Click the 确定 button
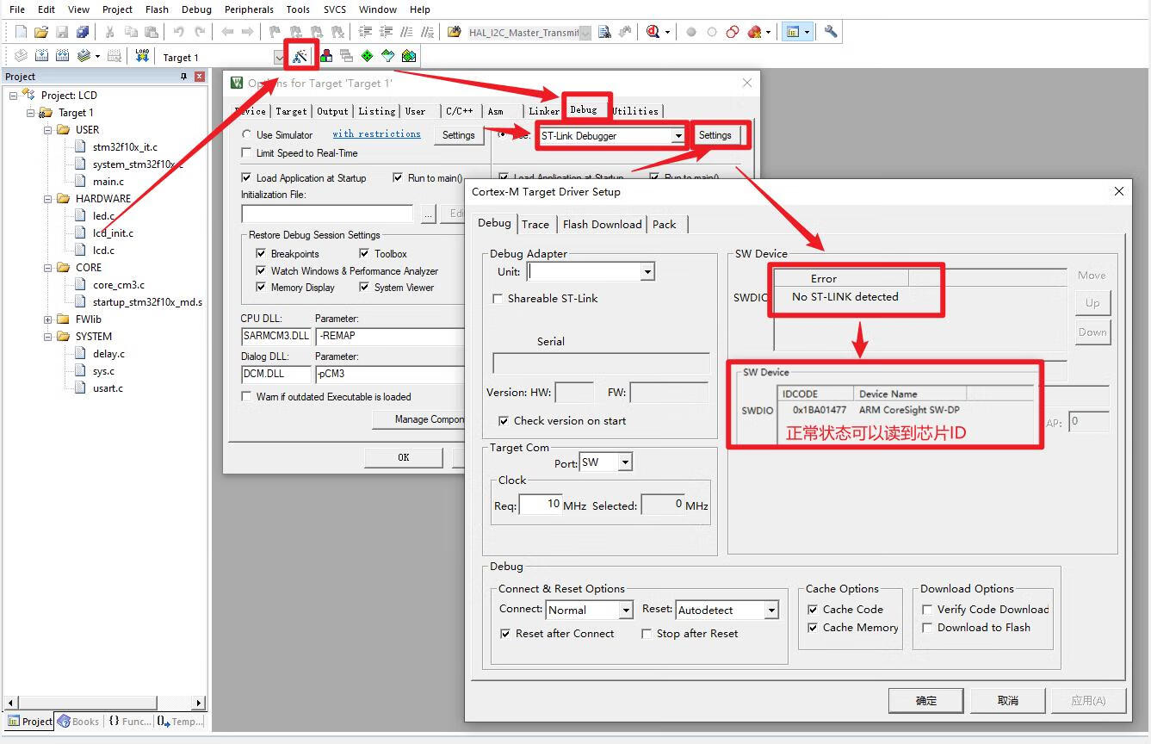Screen dimensions: 1151x744 [x=925, y=700]
